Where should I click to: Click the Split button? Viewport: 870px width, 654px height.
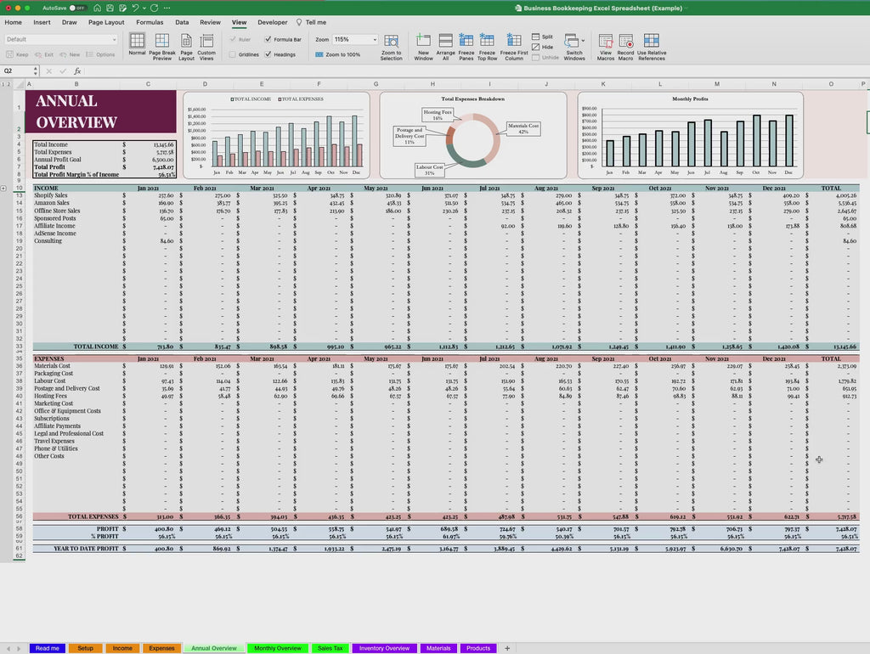pyautogui.click(x=541, y=37)
